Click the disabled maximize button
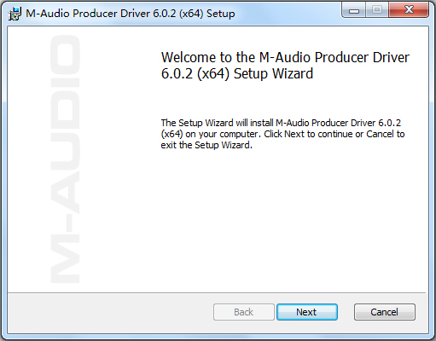Viewport: 436px width, 341px height. 377,10
